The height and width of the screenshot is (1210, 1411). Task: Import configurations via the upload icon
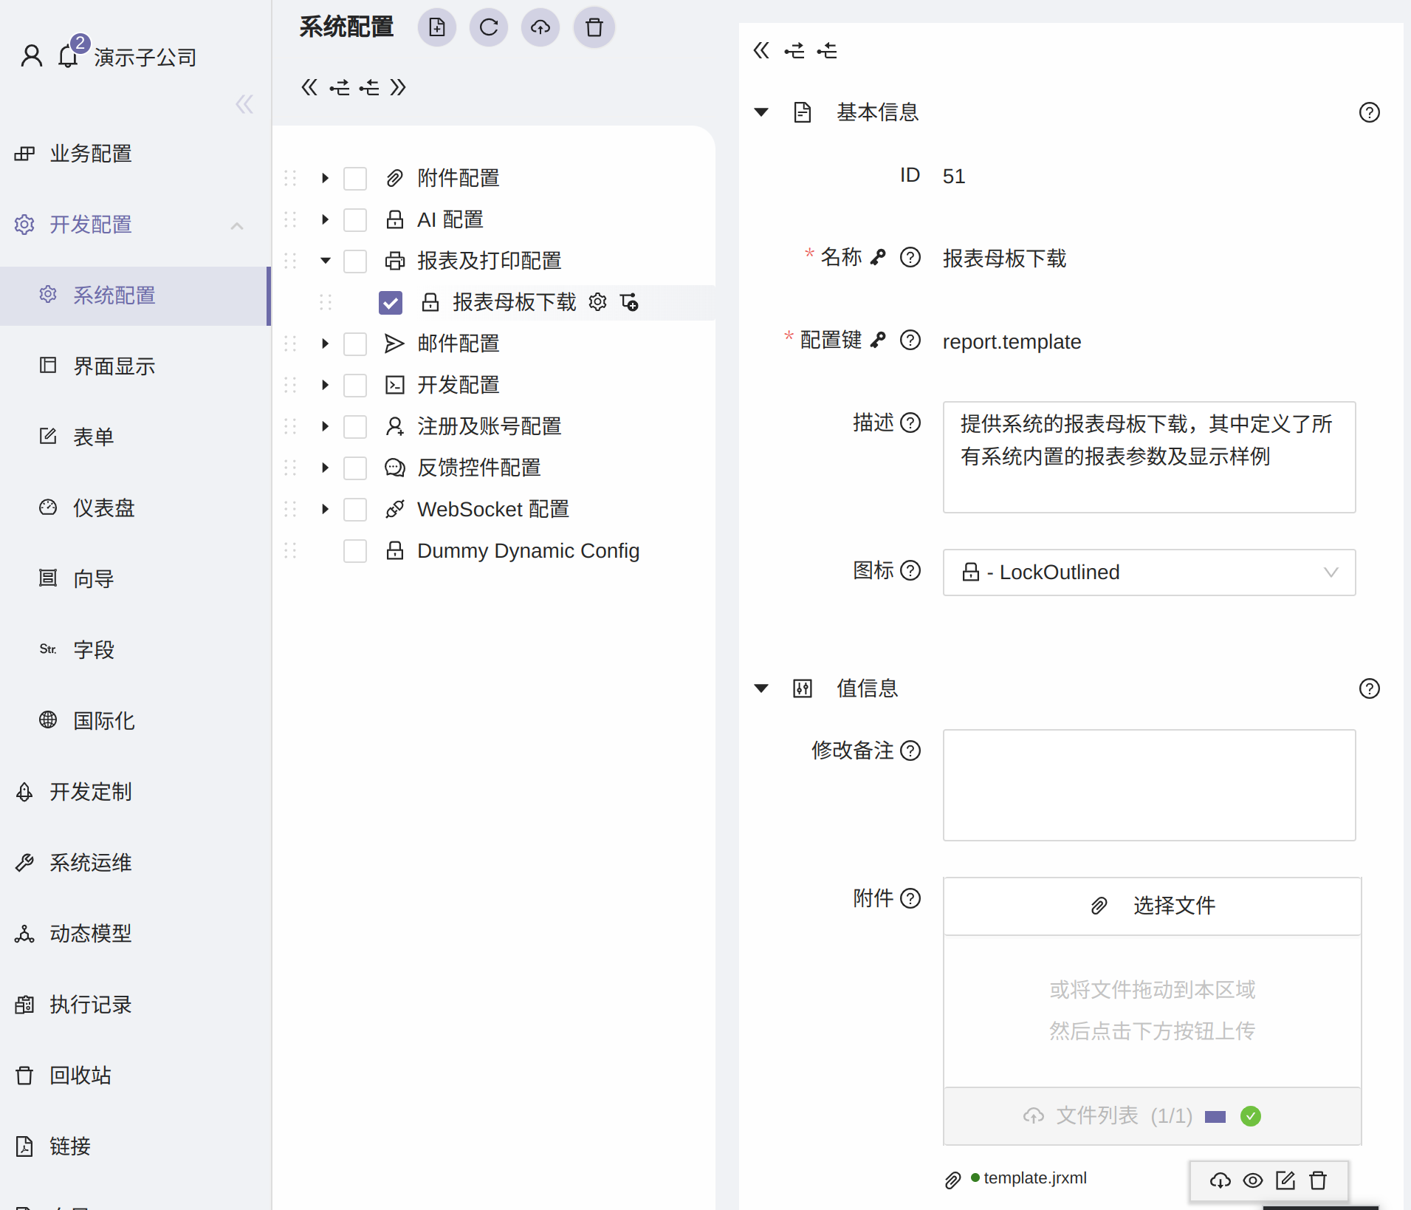tap(540, 27)
